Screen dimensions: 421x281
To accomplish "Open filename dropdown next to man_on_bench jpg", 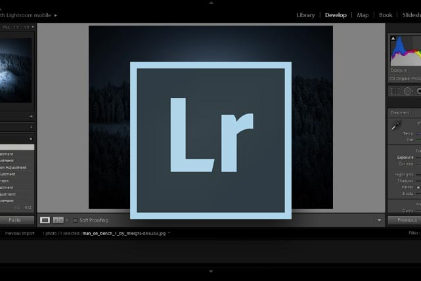I will tap(169, 233).
